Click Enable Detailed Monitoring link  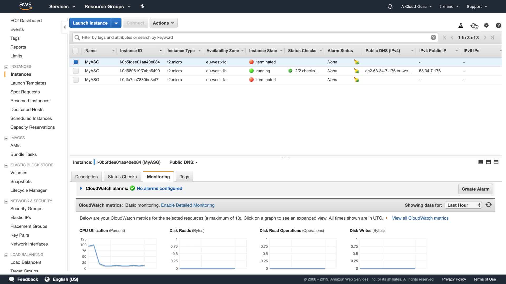point(188,205)
